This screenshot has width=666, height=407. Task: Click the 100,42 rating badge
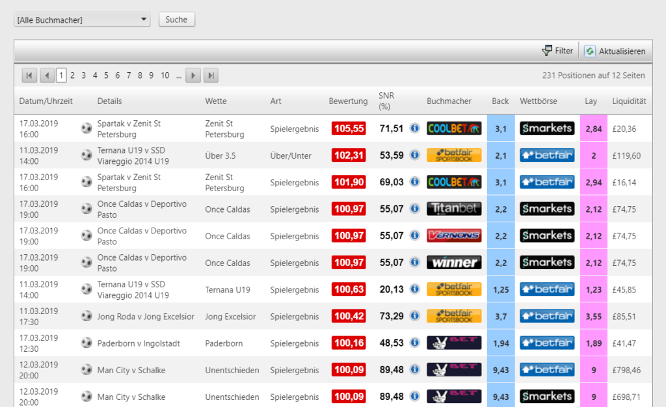click(x=349, y=316)
